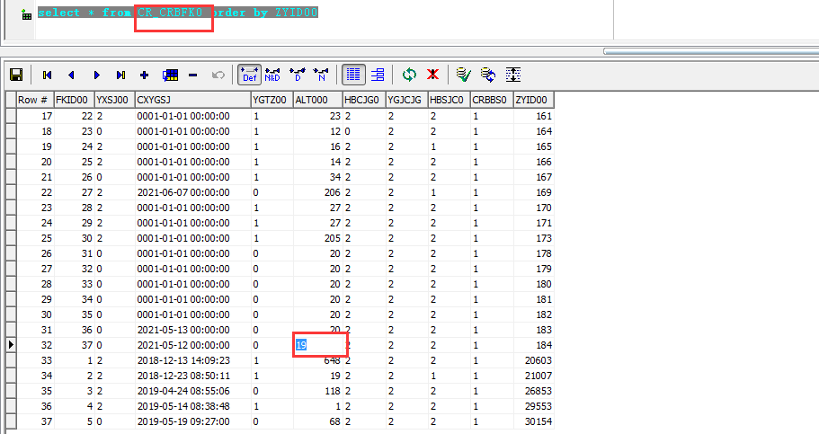Click ZYID00 value 30154
Viewport: 819px width, 434px height.
(533, 421)
